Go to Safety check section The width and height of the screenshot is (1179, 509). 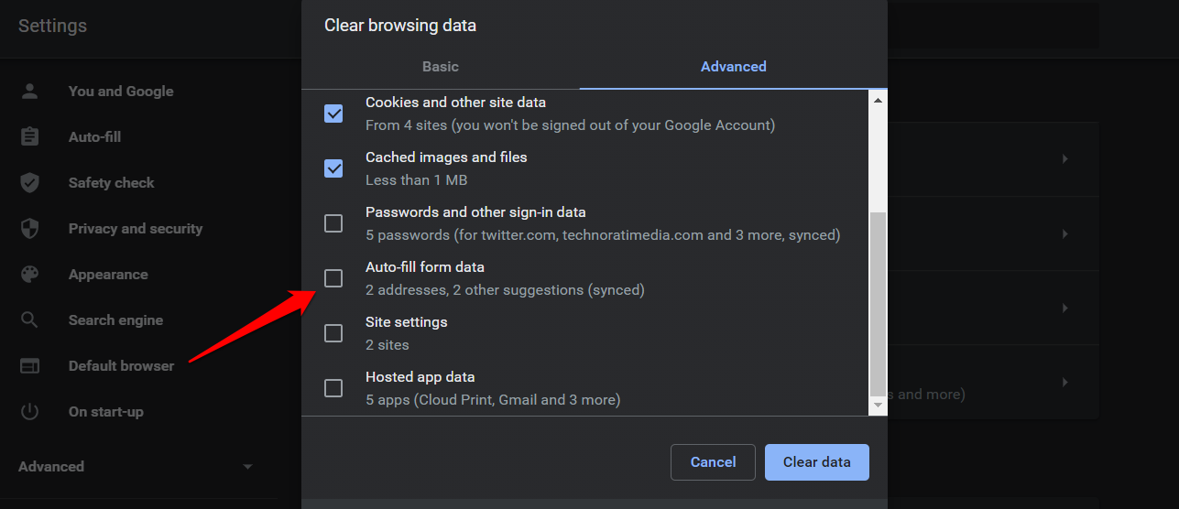(112, 182)
